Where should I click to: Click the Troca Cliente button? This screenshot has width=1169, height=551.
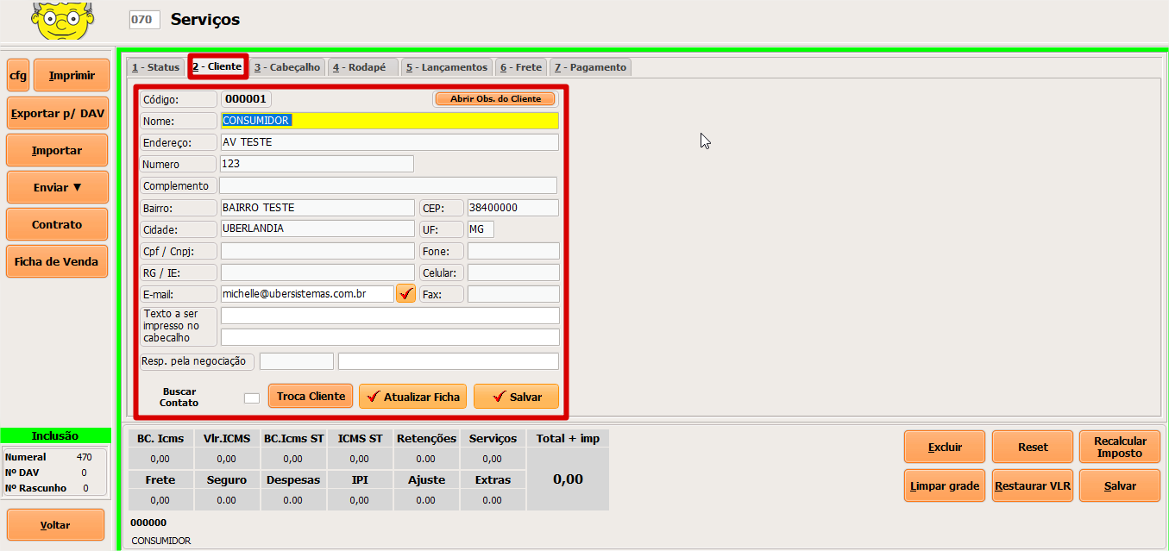(x=311, y=396)
